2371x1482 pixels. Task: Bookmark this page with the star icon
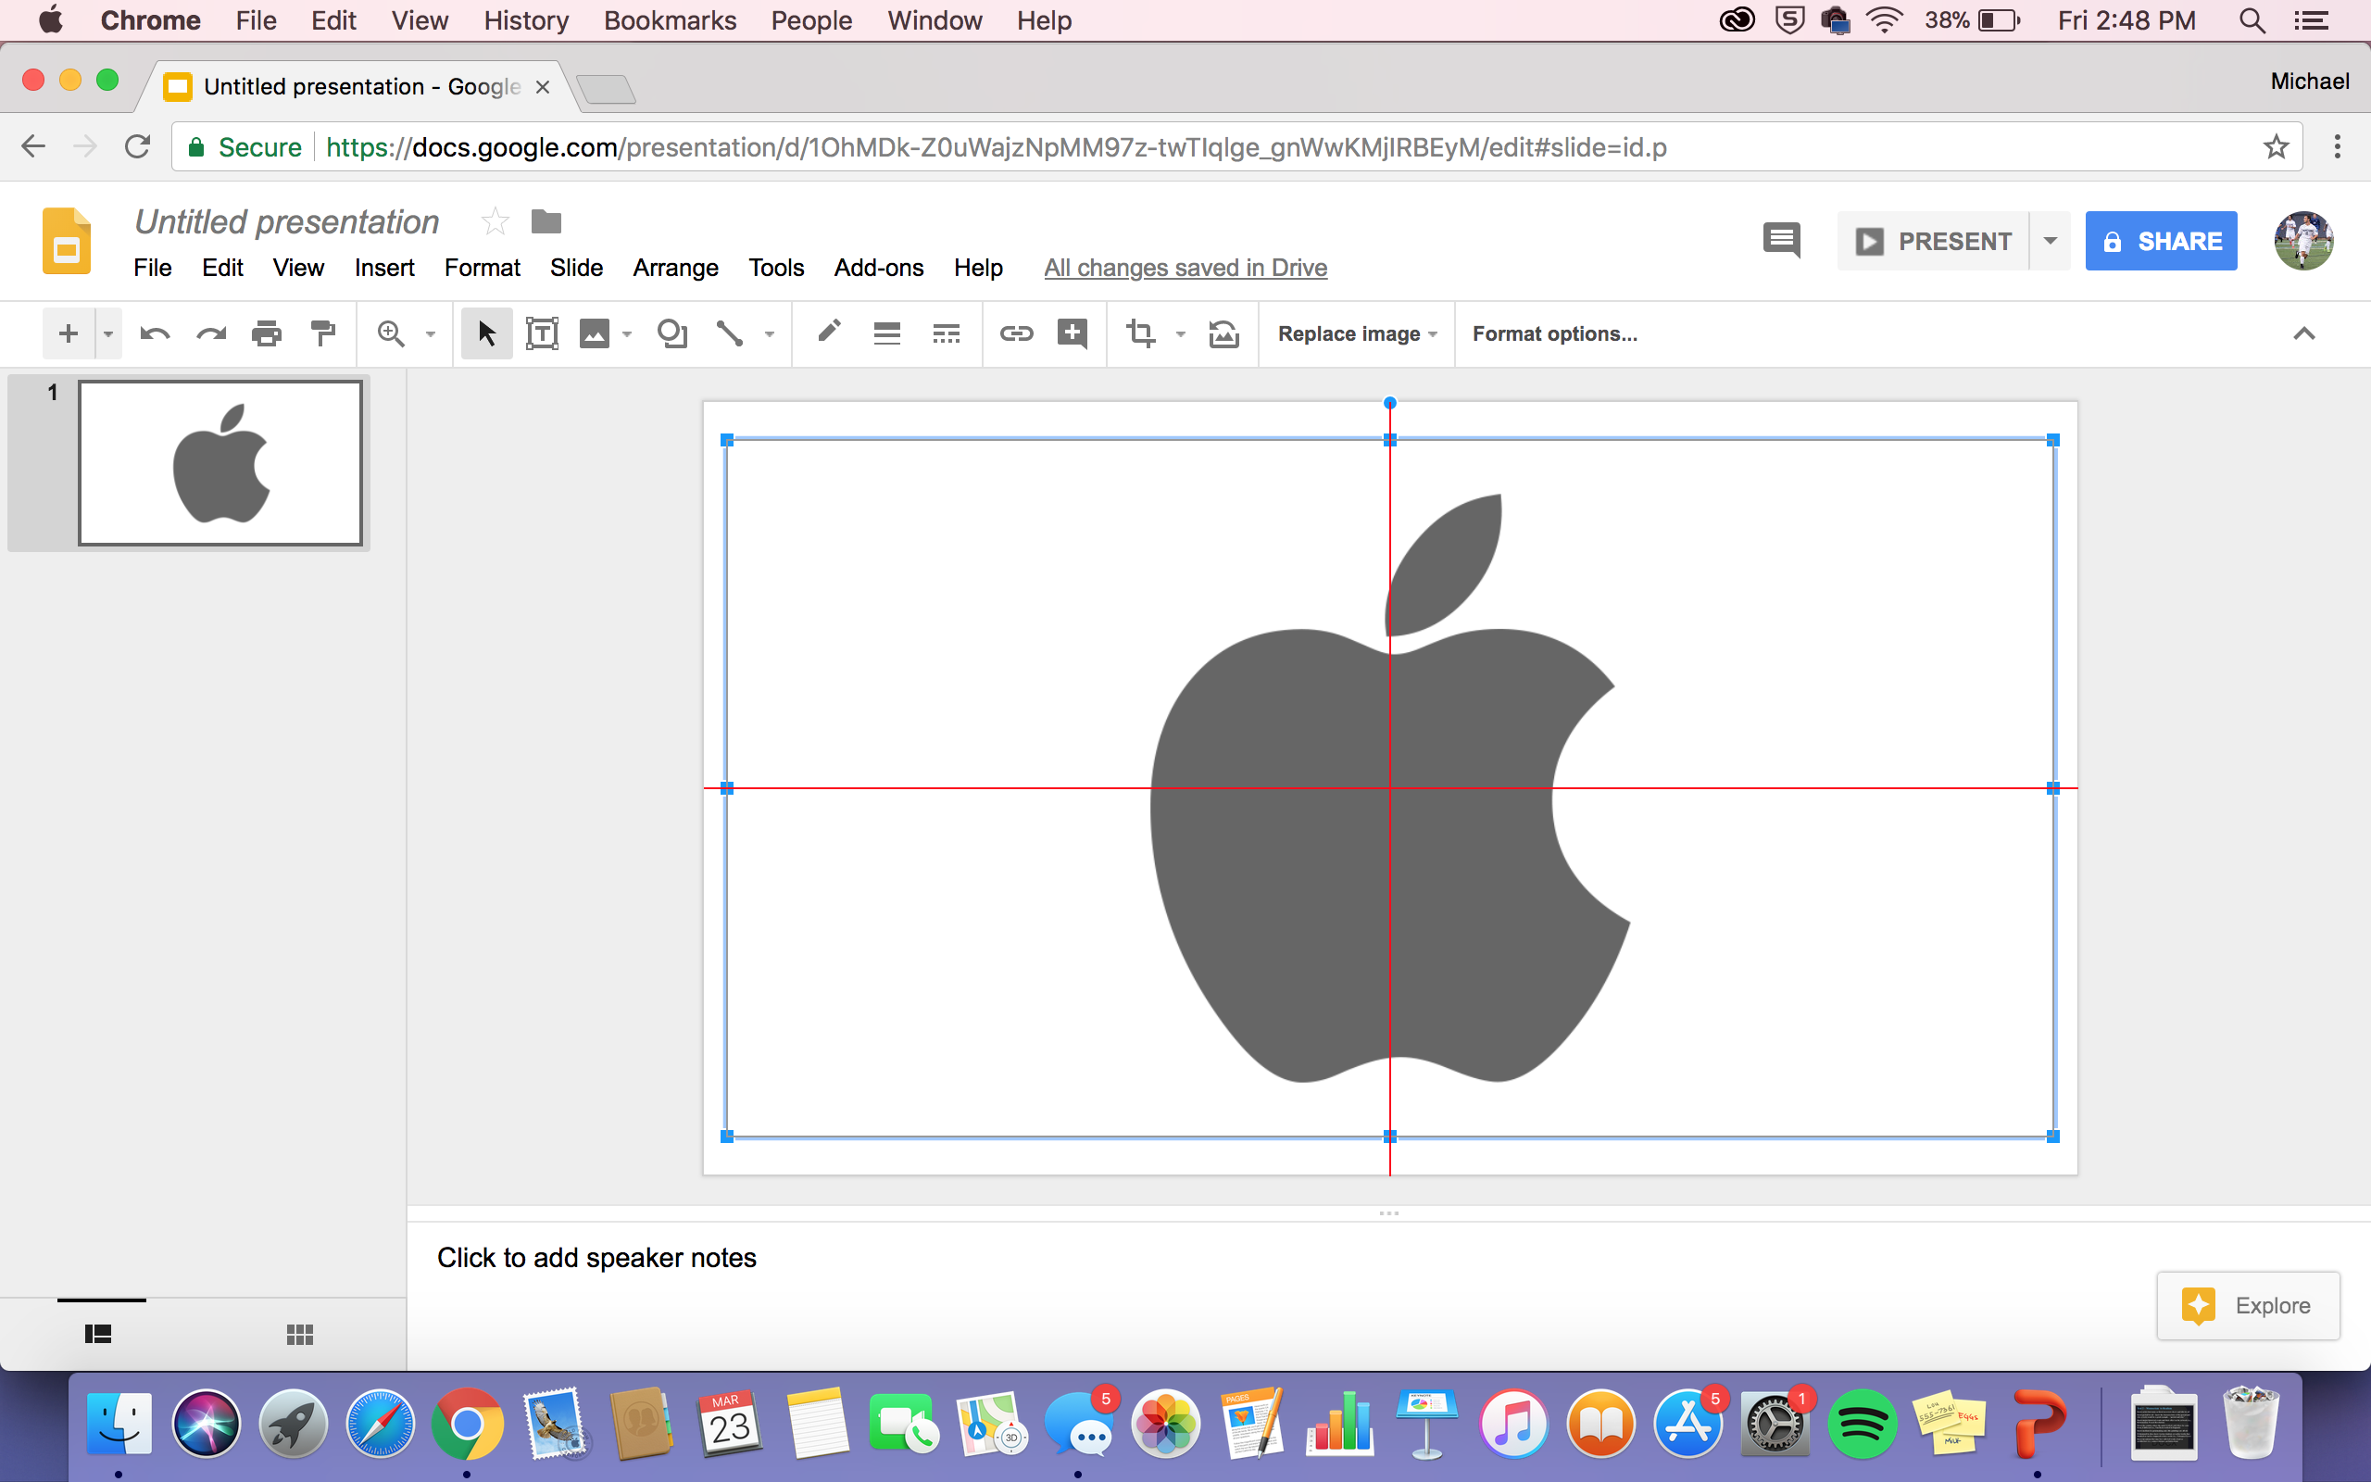coord(2276,147)
